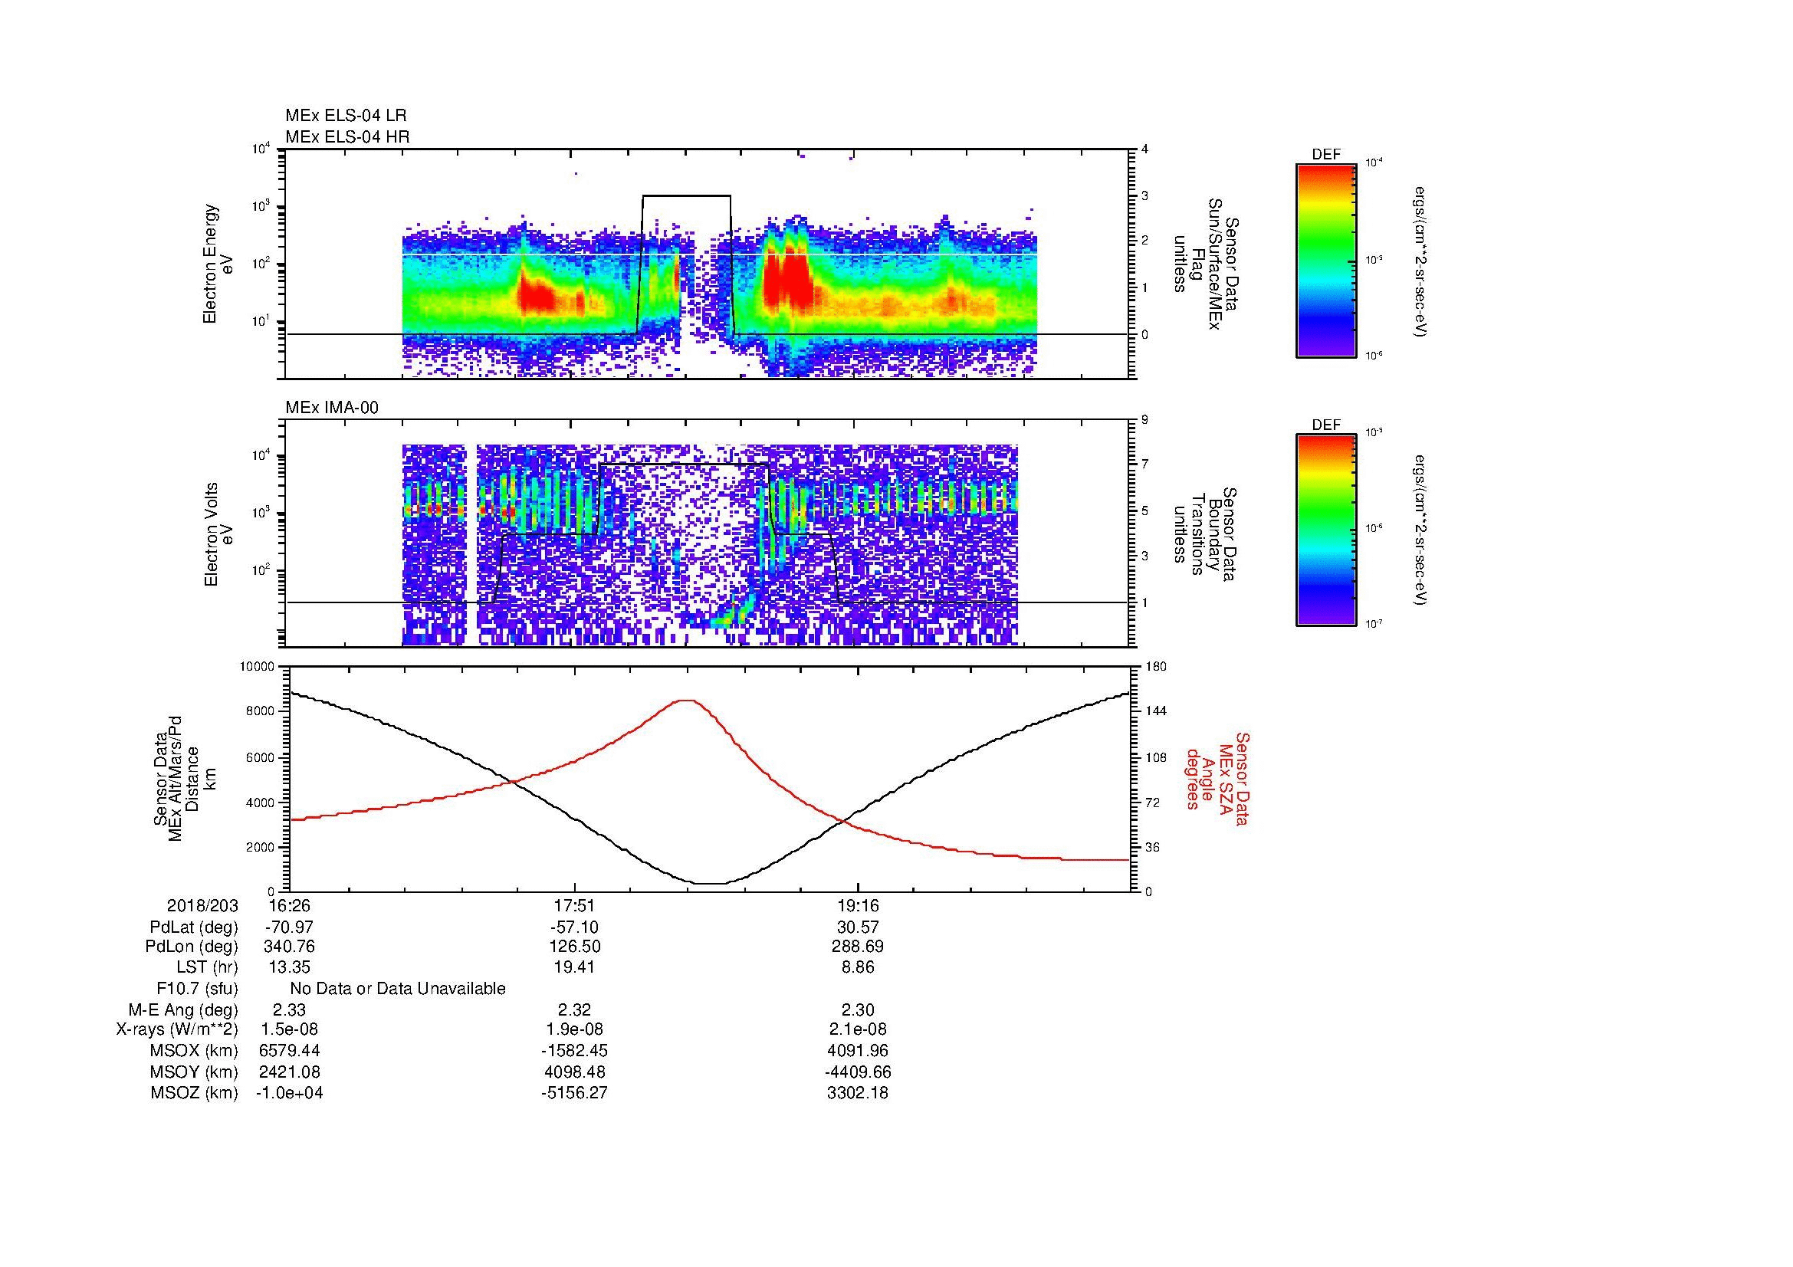Click the X-rays value 2.1e-08

tap(858, 1029)
